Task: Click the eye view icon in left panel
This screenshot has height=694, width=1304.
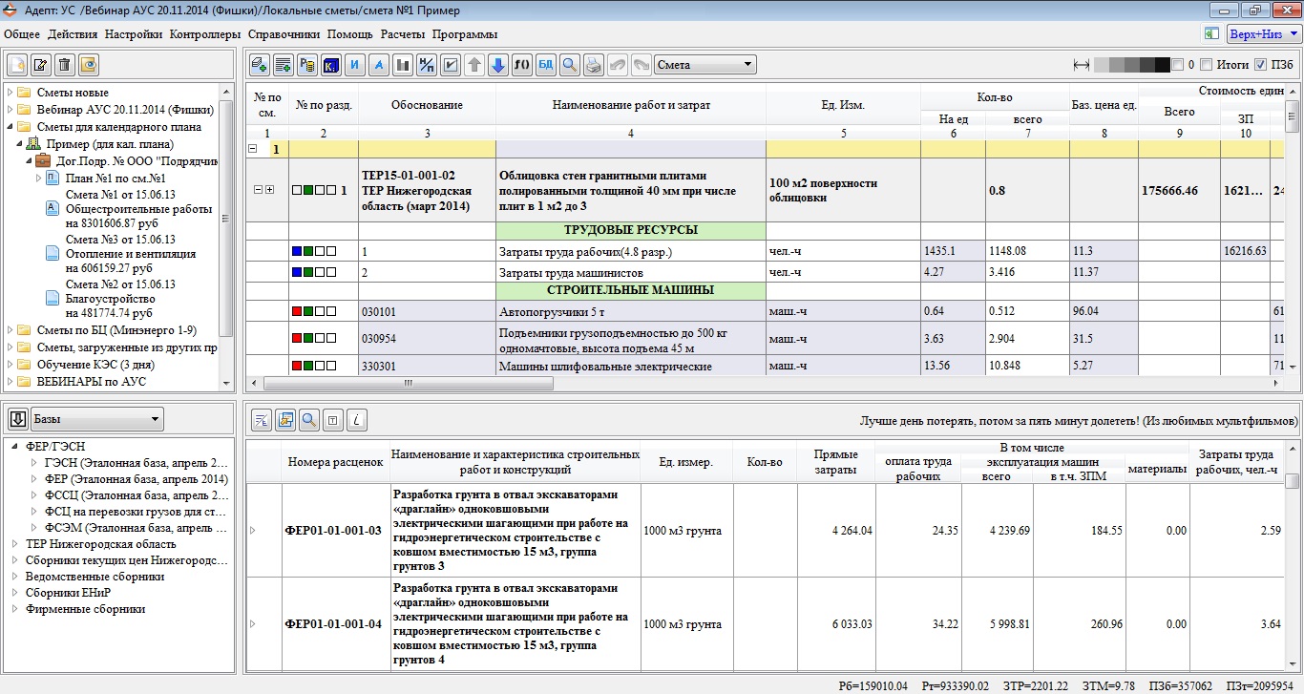Action: pyautogui.click(x=88, y=65)
